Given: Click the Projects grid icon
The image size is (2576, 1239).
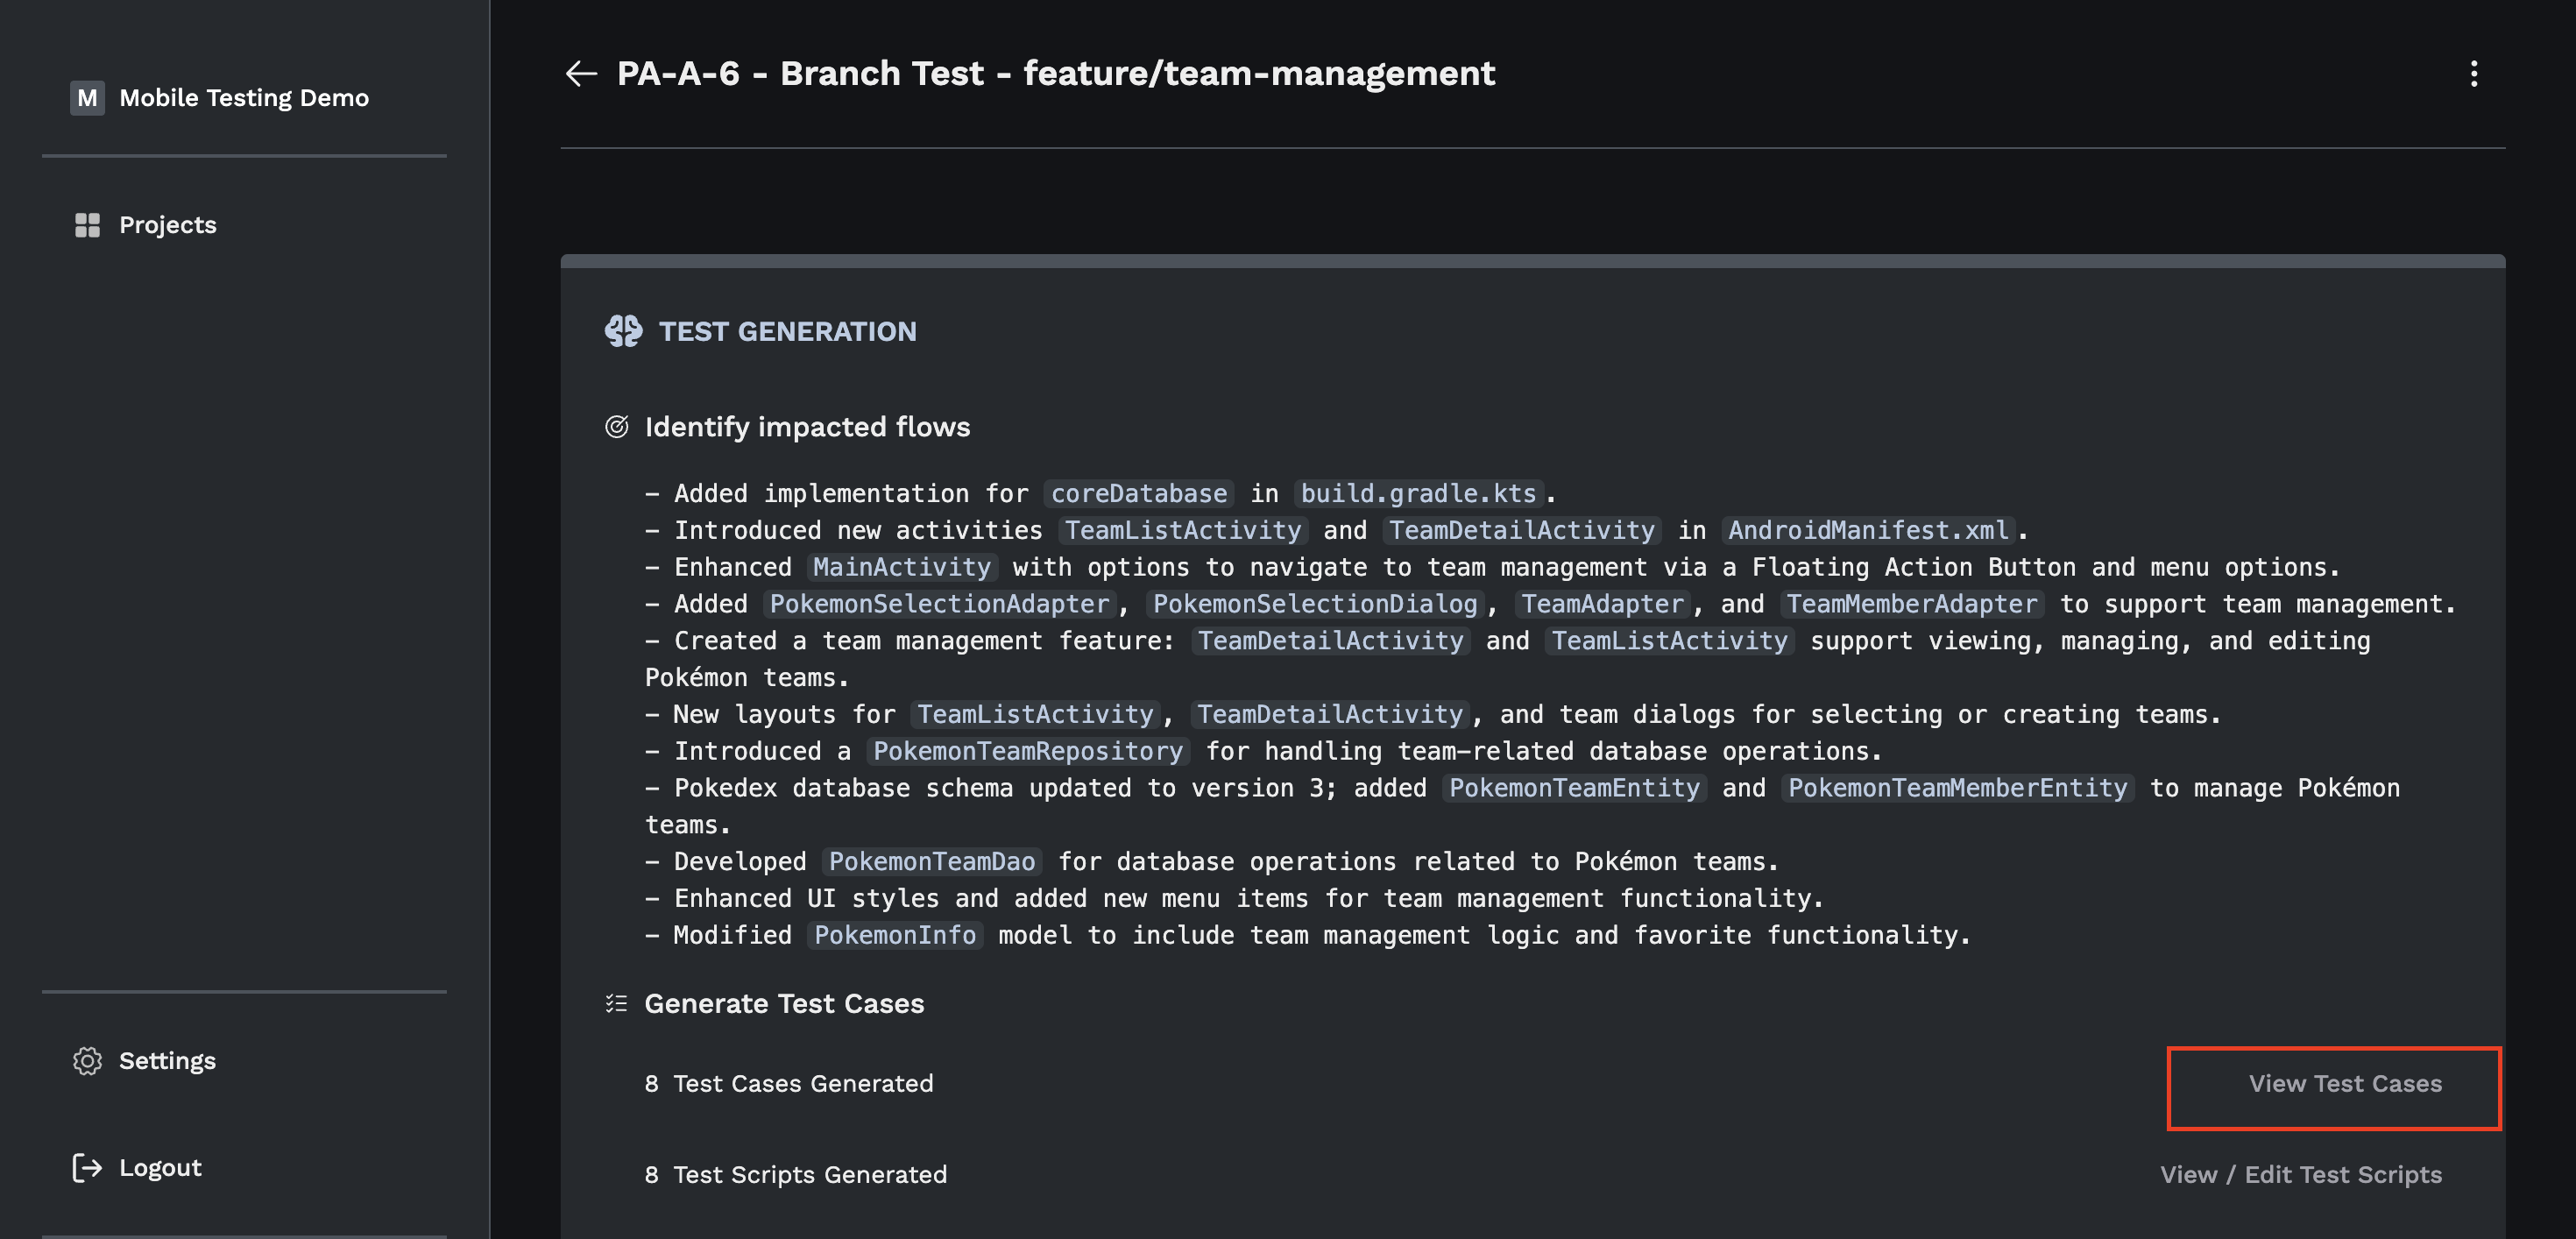Looking at the screenshot, I should [87, 225].
